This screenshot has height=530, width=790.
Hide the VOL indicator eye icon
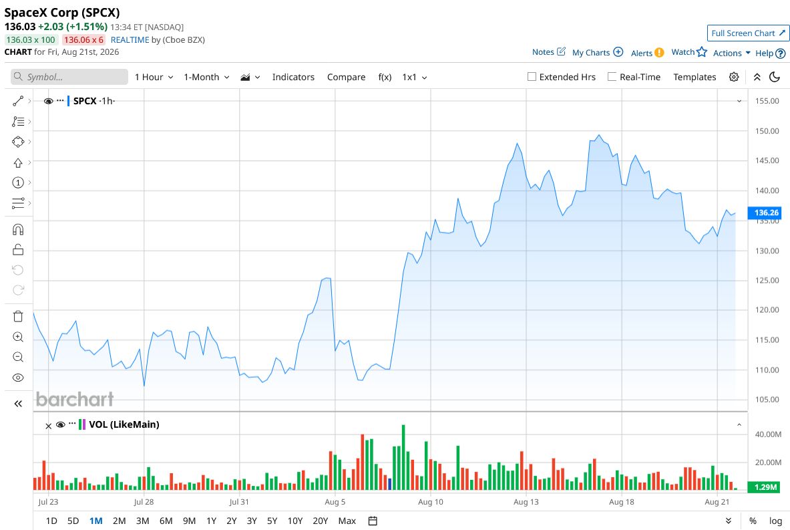point(61,424)
